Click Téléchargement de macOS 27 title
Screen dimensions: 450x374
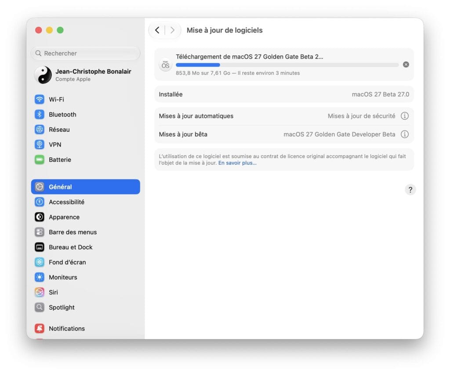tap(250, 57)
